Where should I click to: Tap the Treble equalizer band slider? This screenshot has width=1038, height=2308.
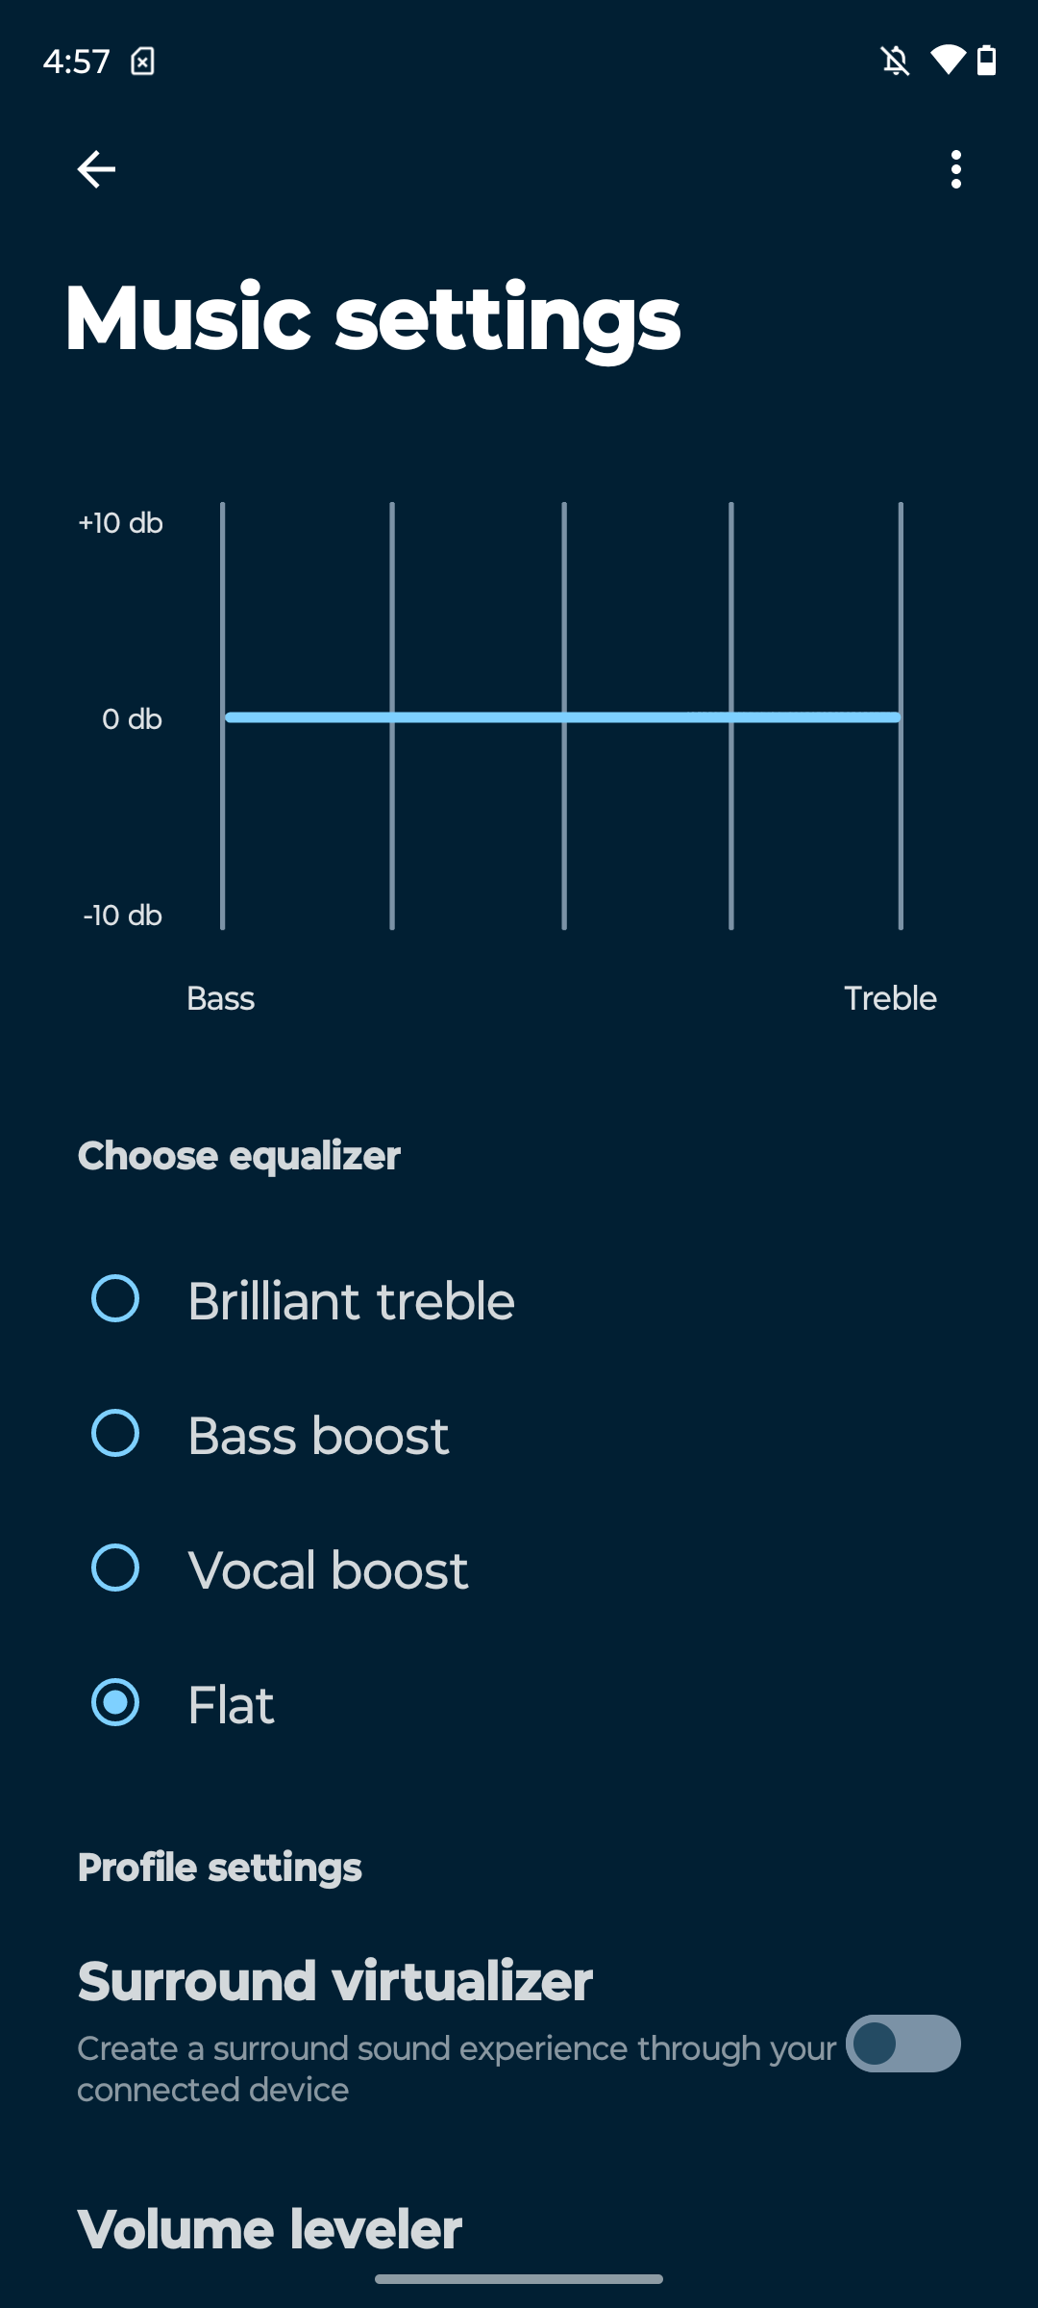(x=901, y=715)
